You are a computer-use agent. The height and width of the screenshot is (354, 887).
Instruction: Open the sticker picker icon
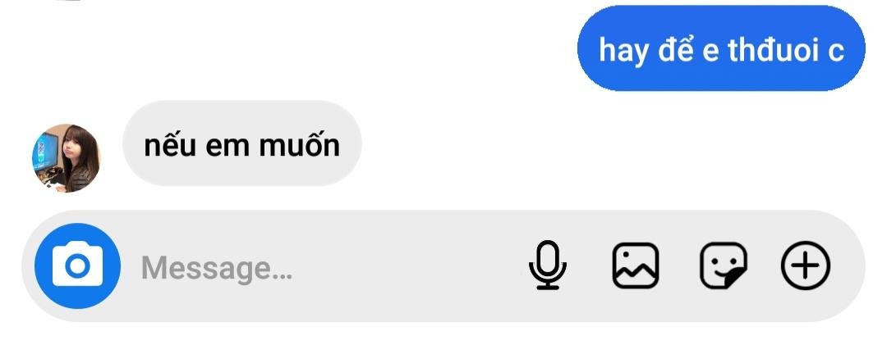point(724,265)
